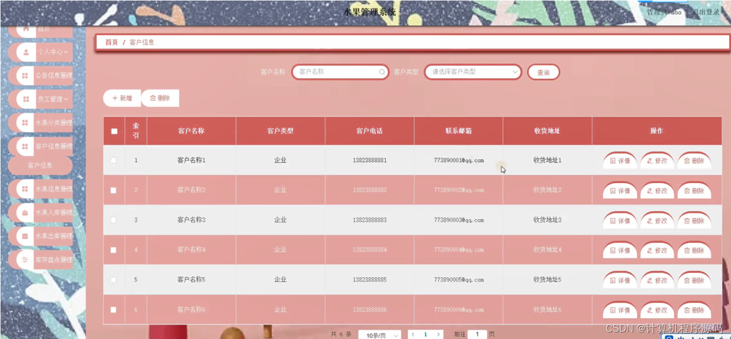Open 详情 for 客户名称3 row
Image resolution: width=731 pixels, height=339 pixels.
click(x=620, y=221)
